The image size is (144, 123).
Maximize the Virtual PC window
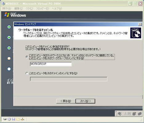[x=135, y=4]
